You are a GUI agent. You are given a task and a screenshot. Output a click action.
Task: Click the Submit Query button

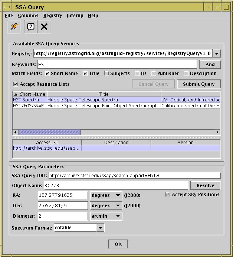click(x=199, y=84)
